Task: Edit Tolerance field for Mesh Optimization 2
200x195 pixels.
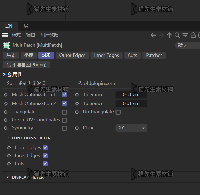Action: coord(131,103)
